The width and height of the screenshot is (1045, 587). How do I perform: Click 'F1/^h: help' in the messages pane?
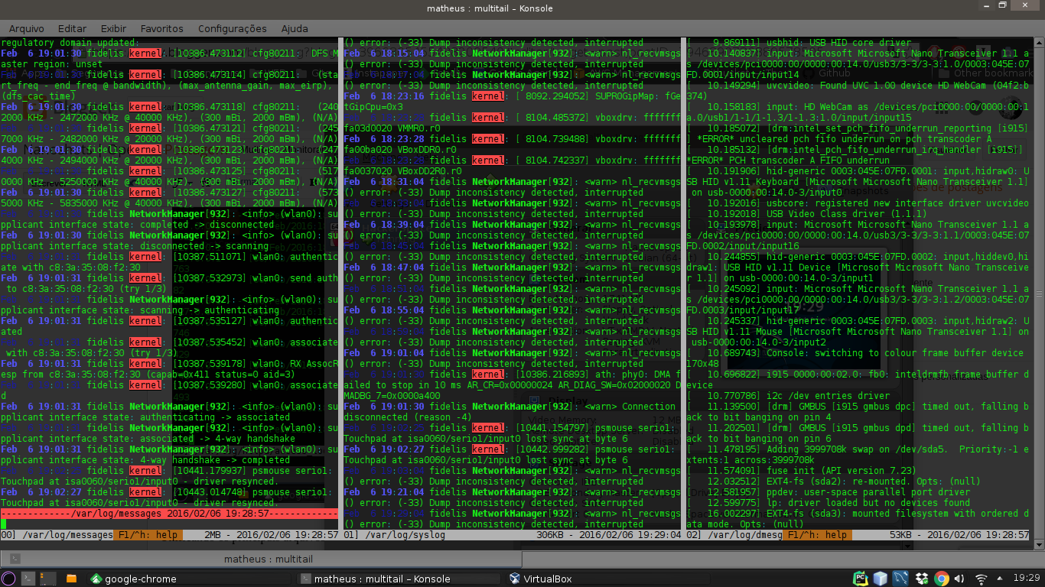pyautogui.click(x=146, y=535)
